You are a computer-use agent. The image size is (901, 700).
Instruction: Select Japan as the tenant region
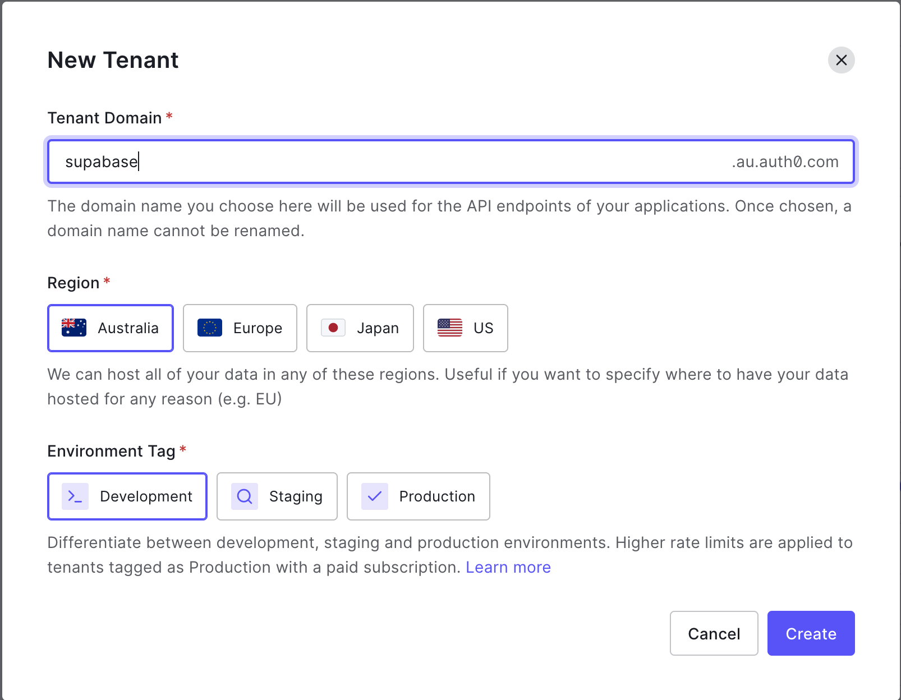click(360, 328)
